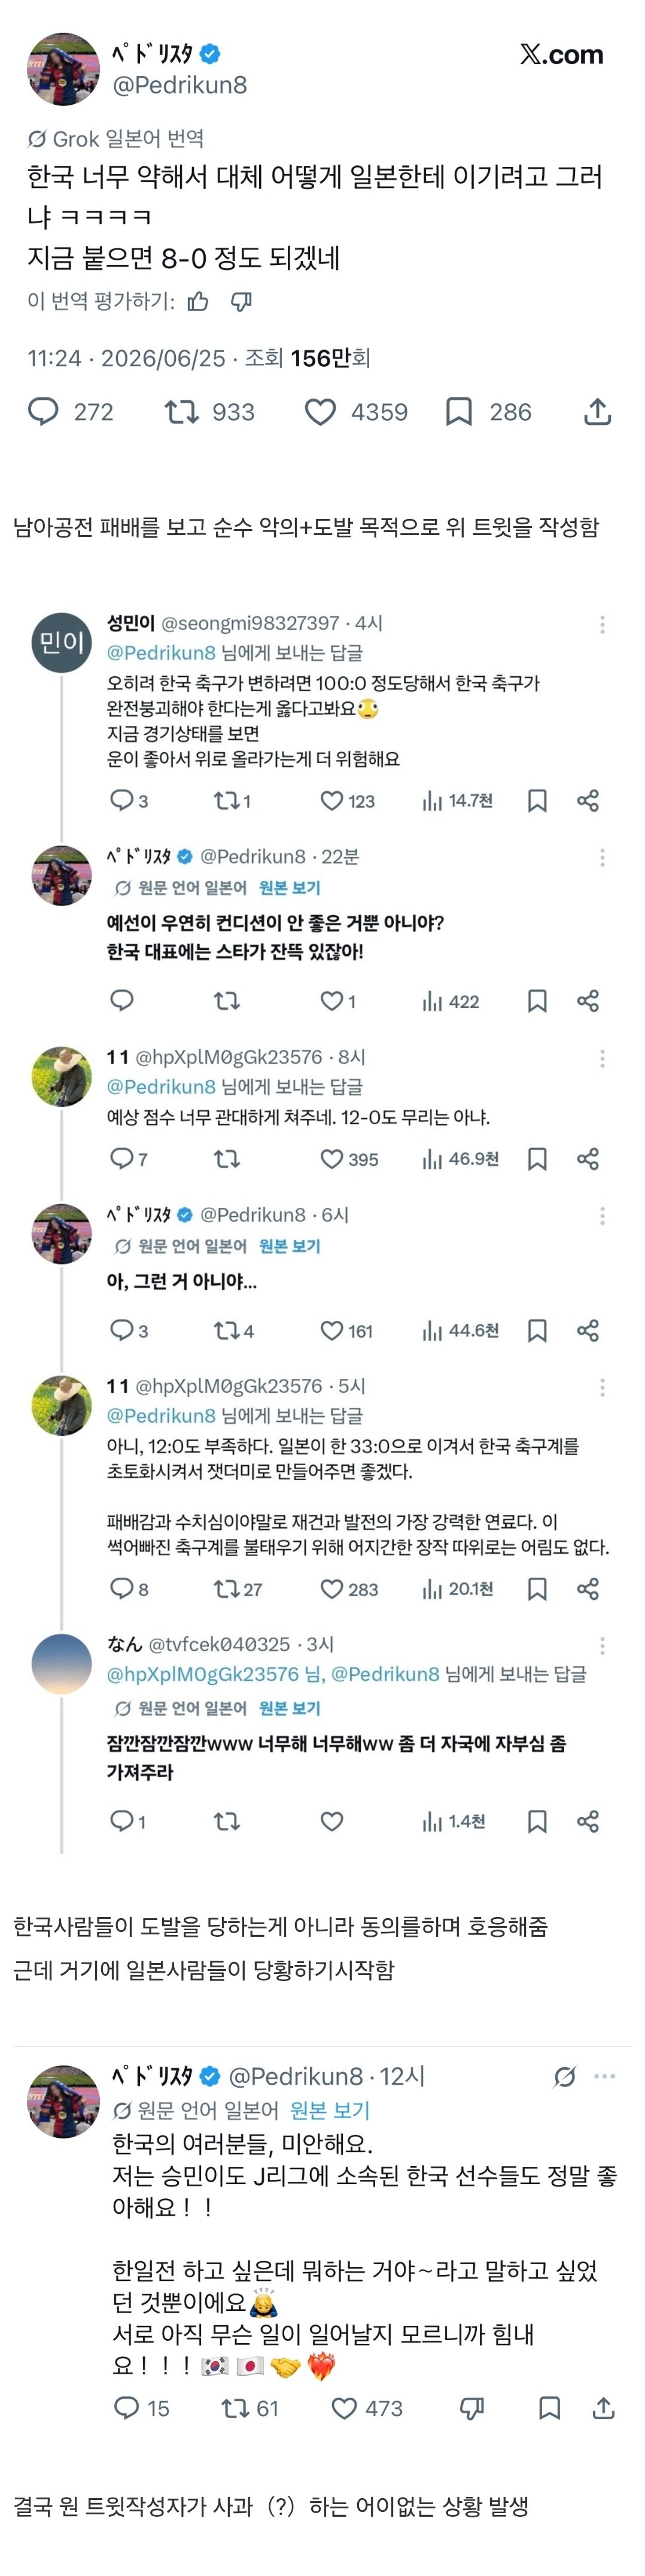Open ellipsis menu on the apology tweet
Screen dimensions: 645x2576
pyautogui.click(x=605, y=2076)
